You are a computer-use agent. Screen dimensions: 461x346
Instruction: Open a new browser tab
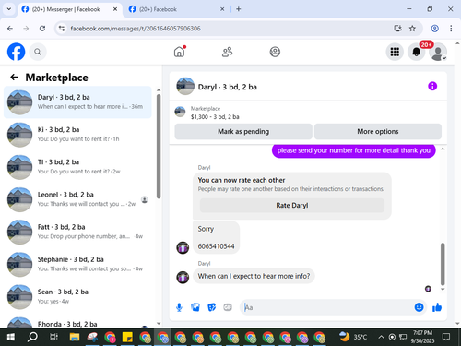point(239,9)
